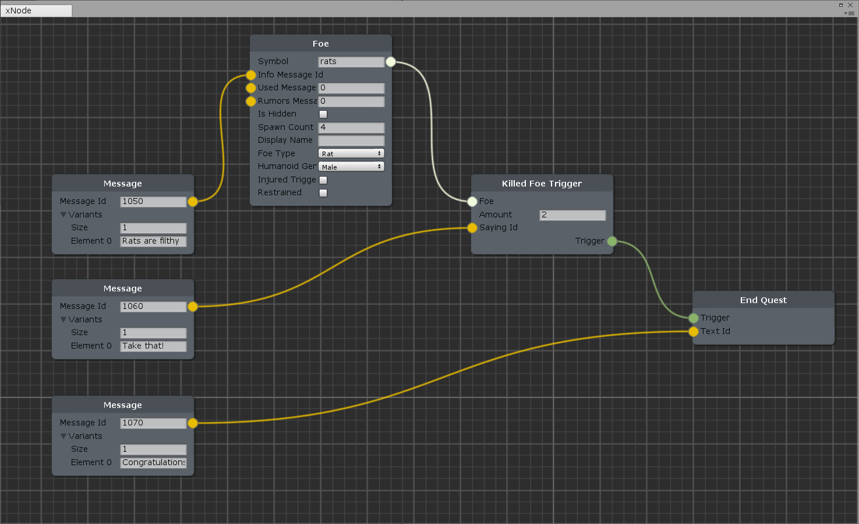Image resolution: width=859 pixels, height=524 pixels.
Task: Click the Foe Type label
Action: coord(277,153)
